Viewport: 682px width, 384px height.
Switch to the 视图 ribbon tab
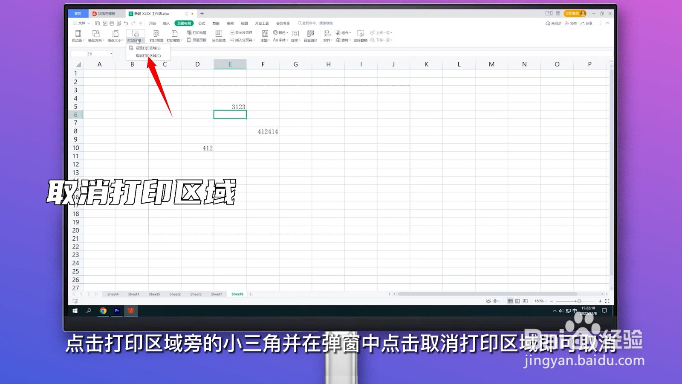244,23
